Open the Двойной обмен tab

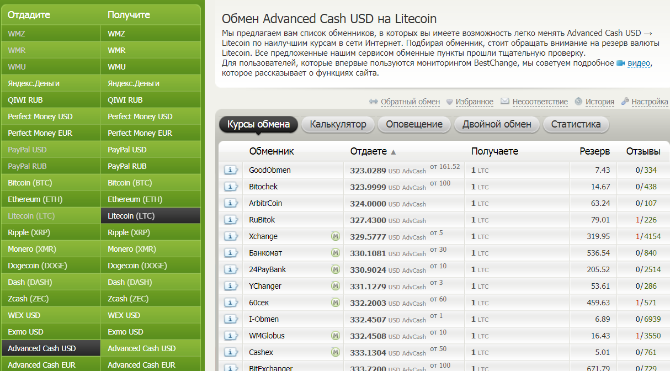point(497,124)
